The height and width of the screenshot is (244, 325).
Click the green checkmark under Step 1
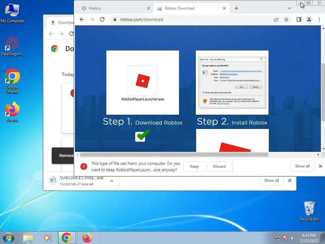[143, 135]
